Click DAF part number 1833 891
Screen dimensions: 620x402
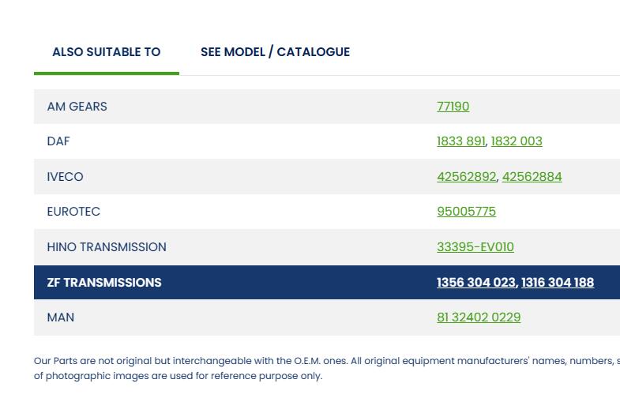[x=460, y=141]
